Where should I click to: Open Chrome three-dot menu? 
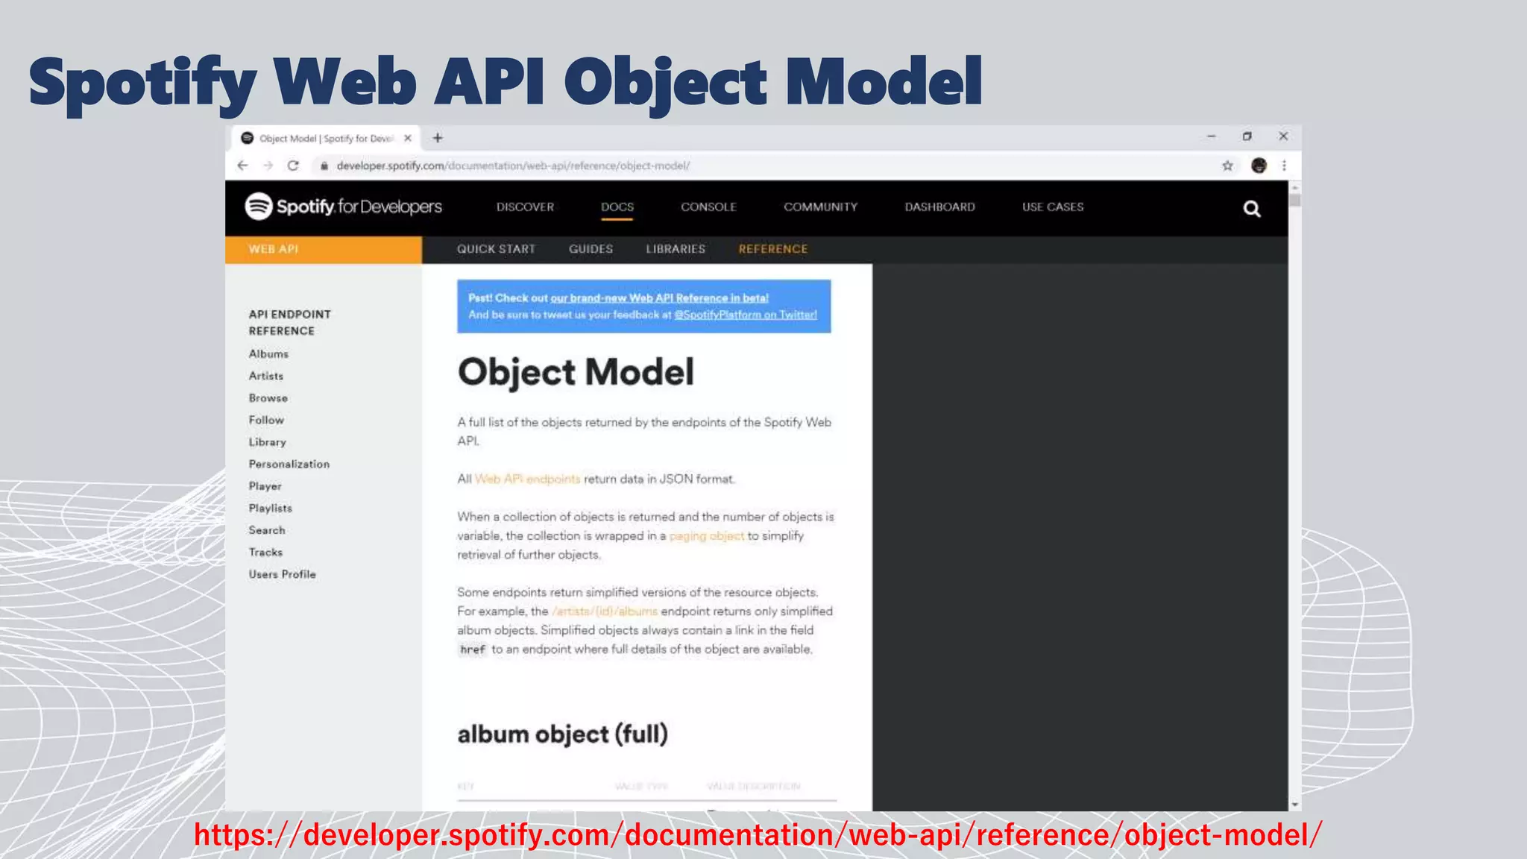(x=1284, y=166)
